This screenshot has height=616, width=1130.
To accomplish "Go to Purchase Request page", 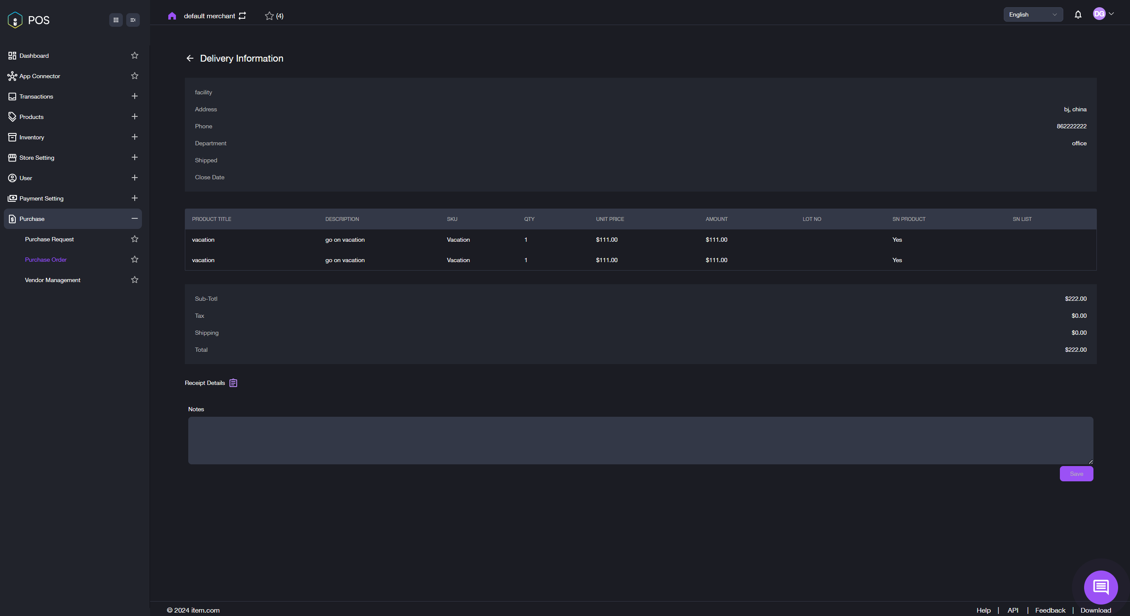I will click(49, 239).
